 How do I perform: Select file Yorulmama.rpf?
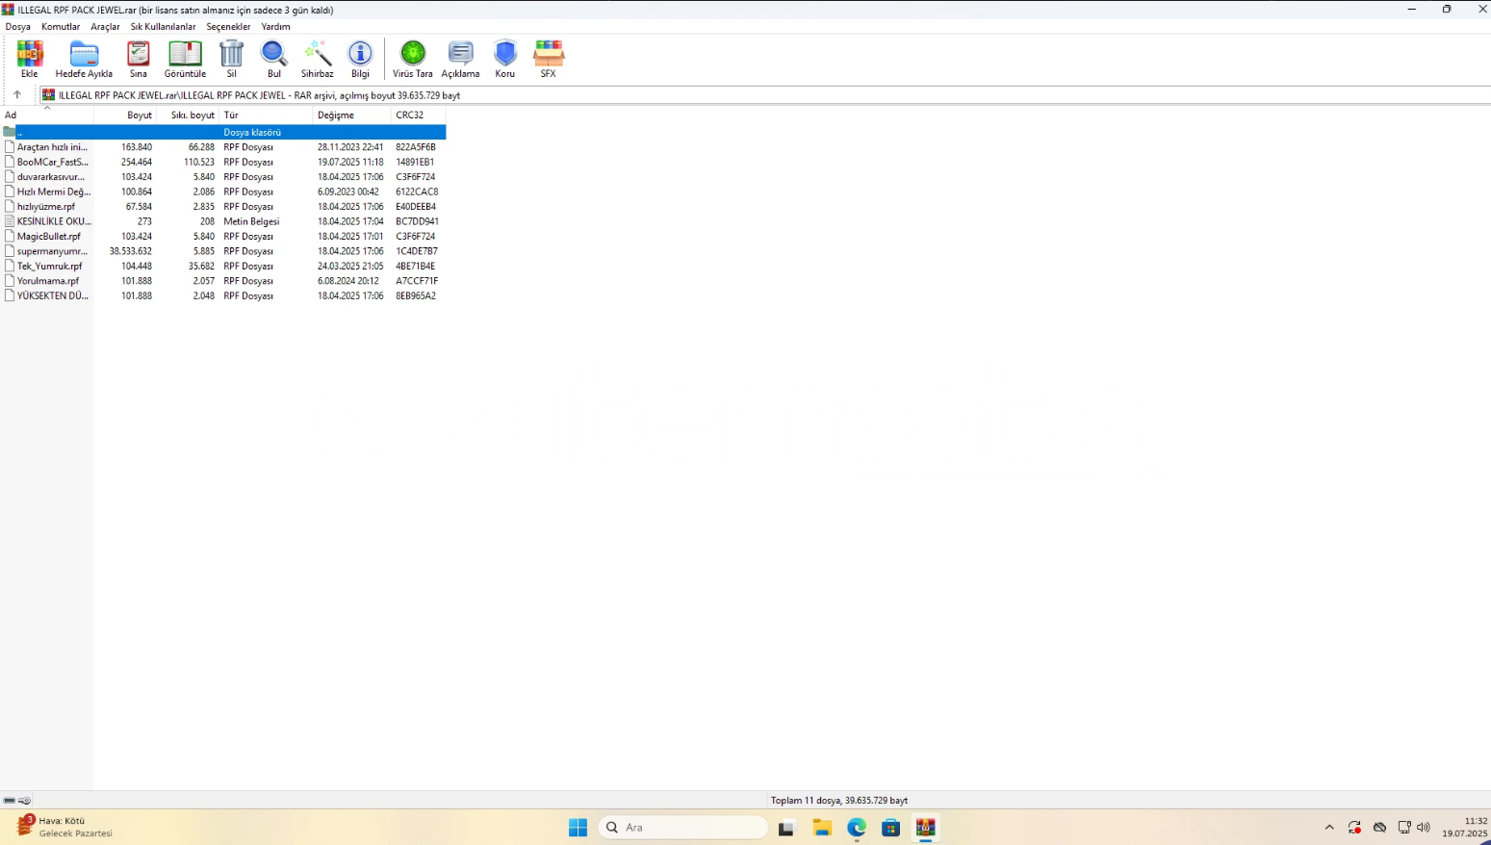pos(48,281)
